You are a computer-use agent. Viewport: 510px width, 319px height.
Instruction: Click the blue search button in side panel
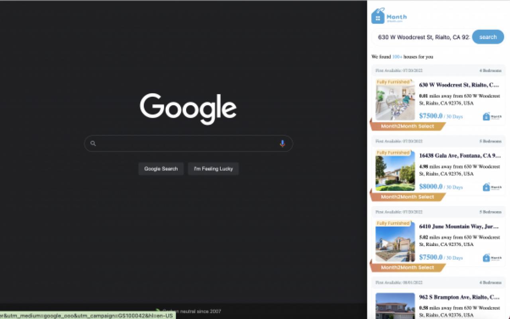pyautogui.click(x=488, y=37)
